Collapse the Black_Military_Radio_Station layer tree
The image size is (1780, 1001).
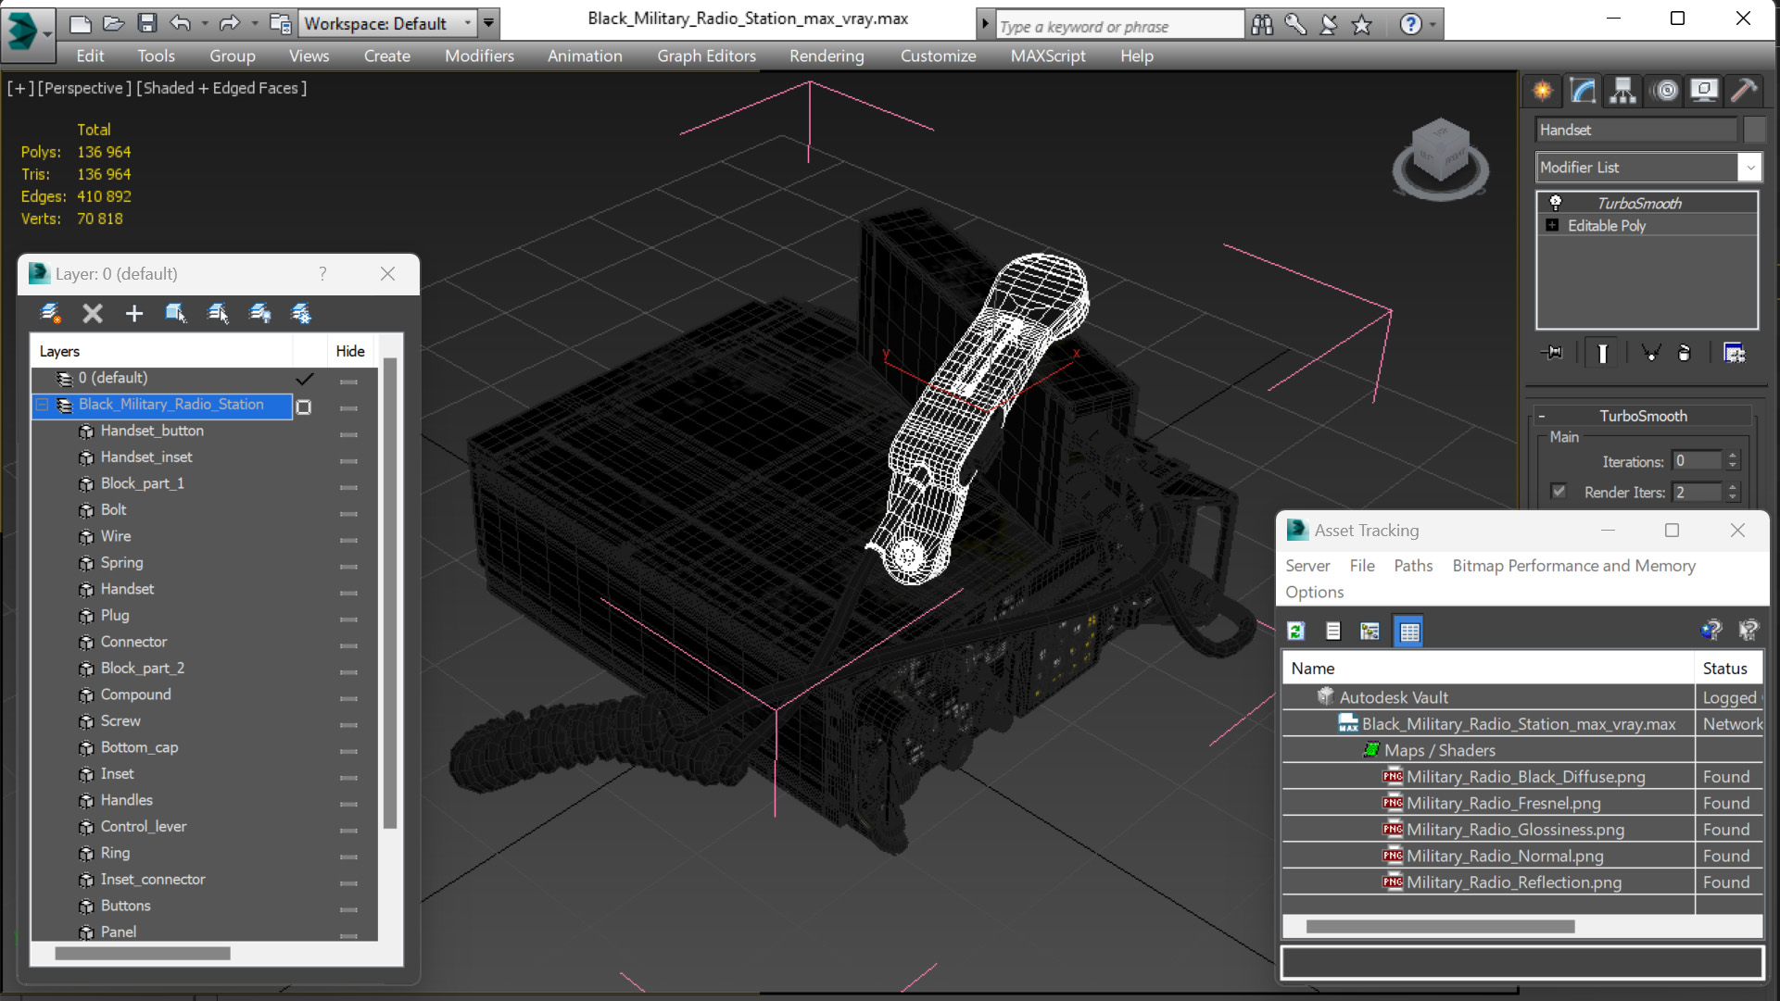tap(43, 405)
